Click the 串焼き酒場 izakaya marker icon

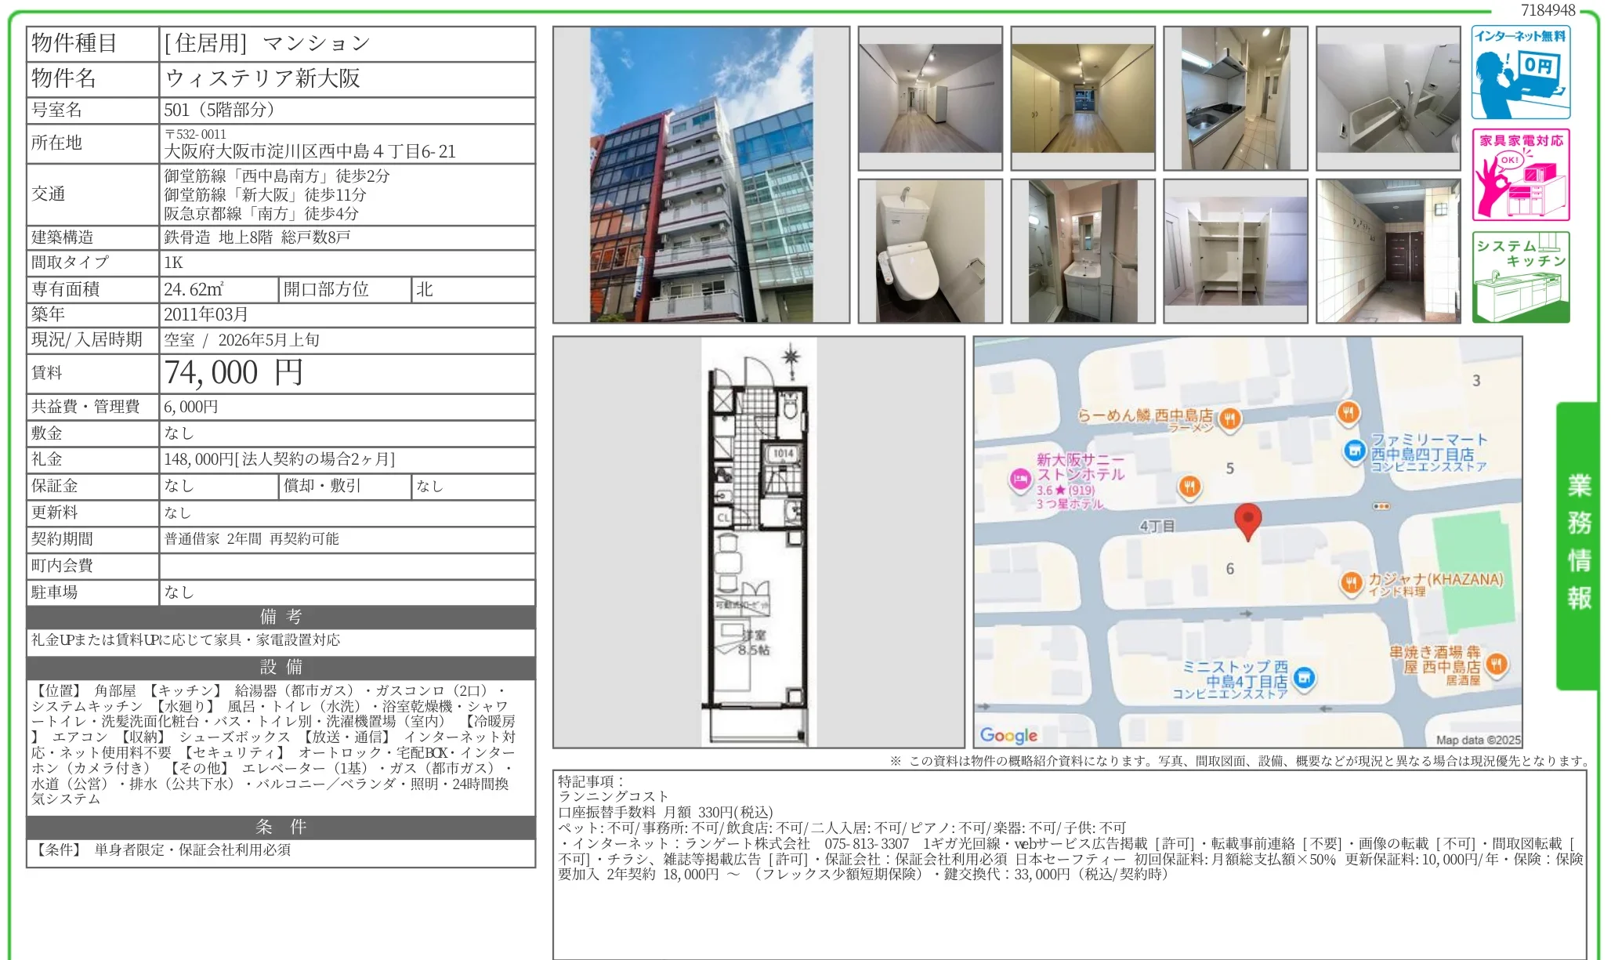1497,665
